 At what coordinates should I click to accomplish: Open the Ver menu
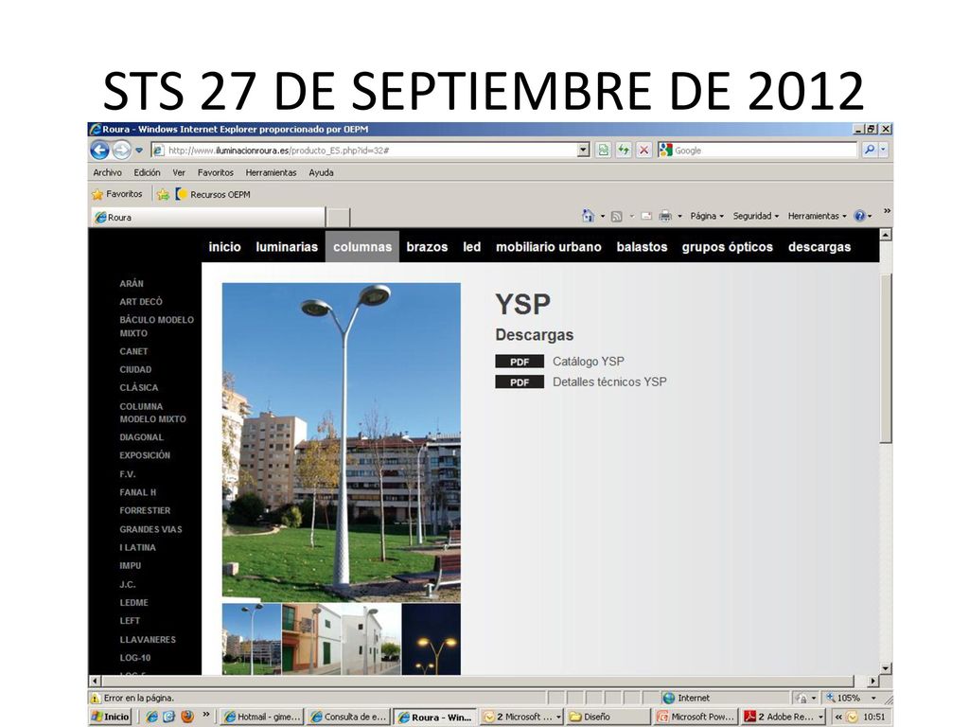pos(179,172)
